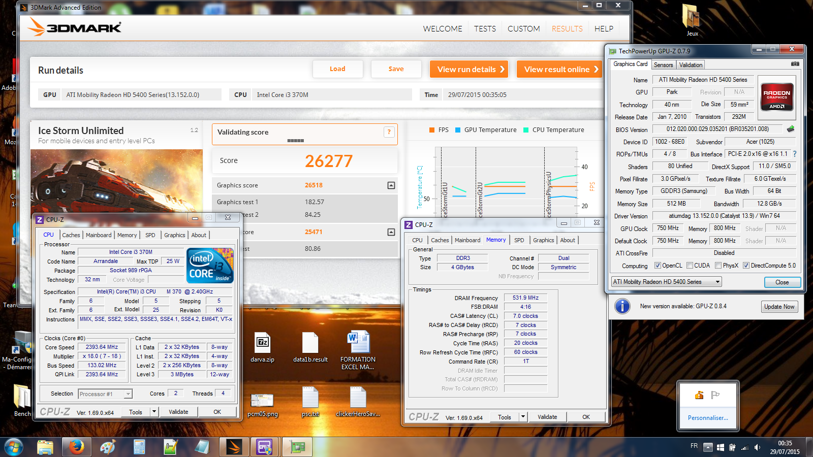Screen dimensions: 813x457
Task: Switch to the Validation tab in GPU-Z
Action: 691,65
